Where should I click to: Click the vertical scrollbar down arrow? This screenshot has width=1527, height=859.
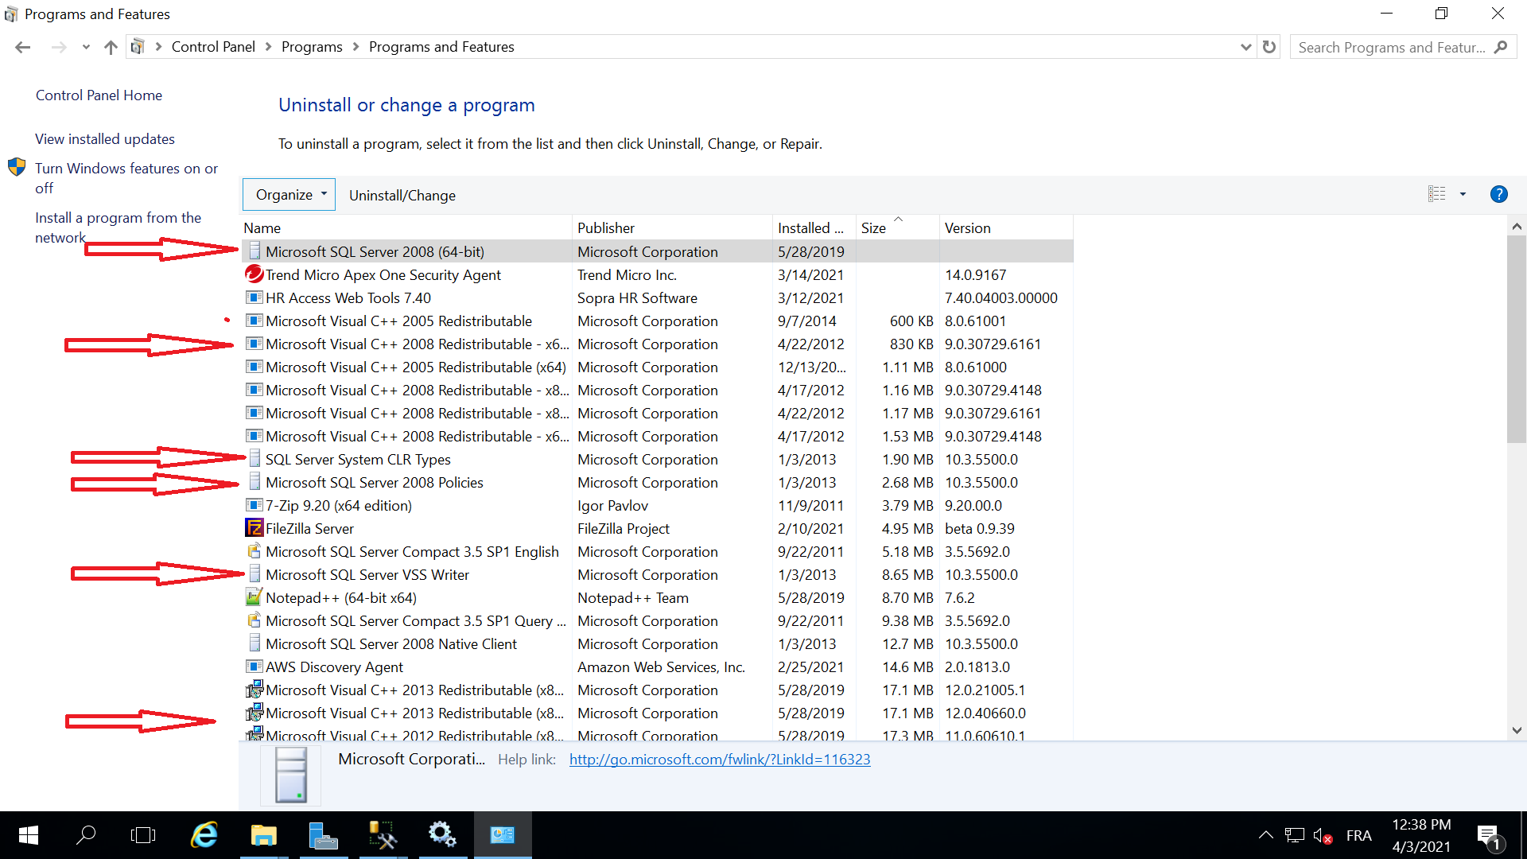[x=1517, y=730]
